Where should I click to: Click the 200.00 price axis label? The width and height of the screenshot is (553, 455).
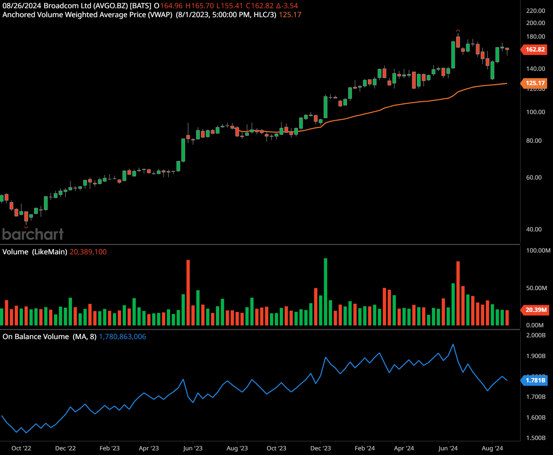535,23
